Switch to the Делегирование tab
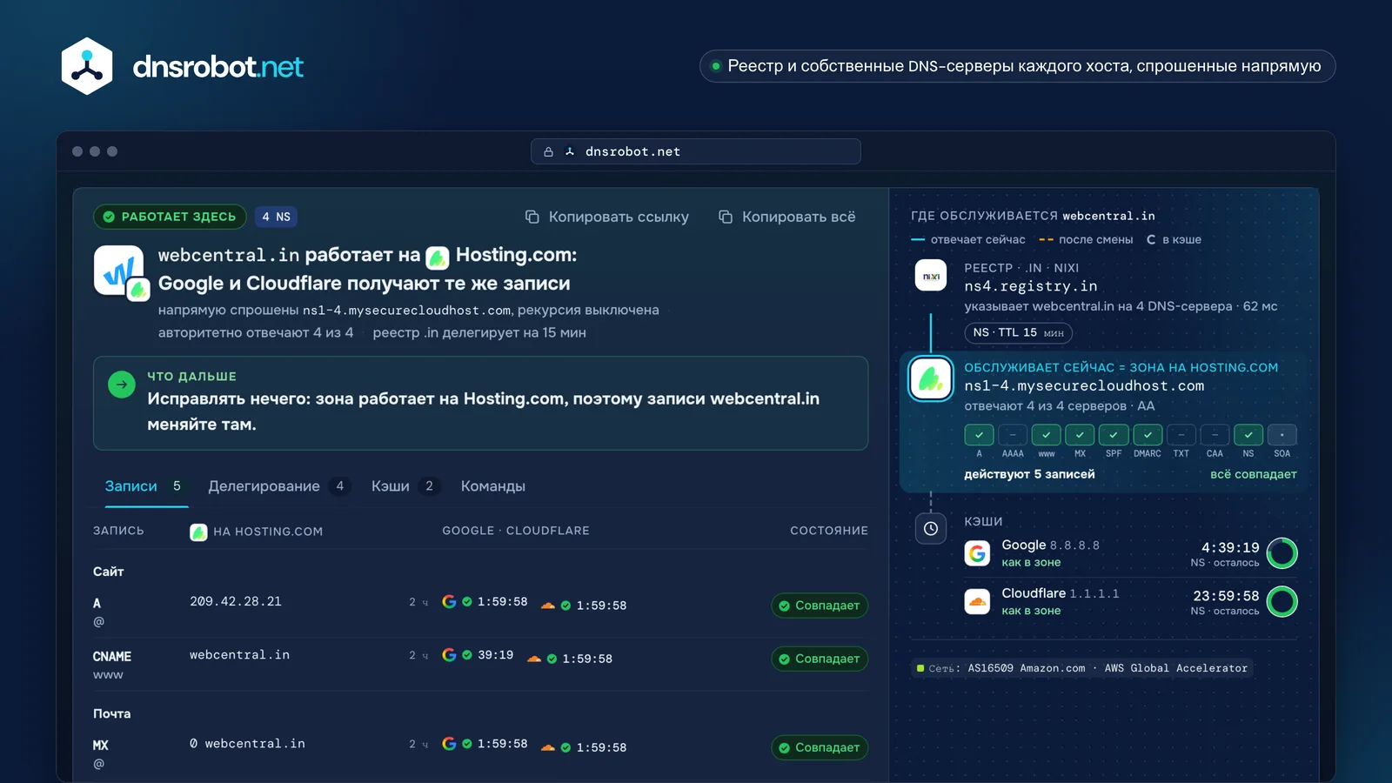The height and width of the screenshot is (783, 1392). coord(278,486)
